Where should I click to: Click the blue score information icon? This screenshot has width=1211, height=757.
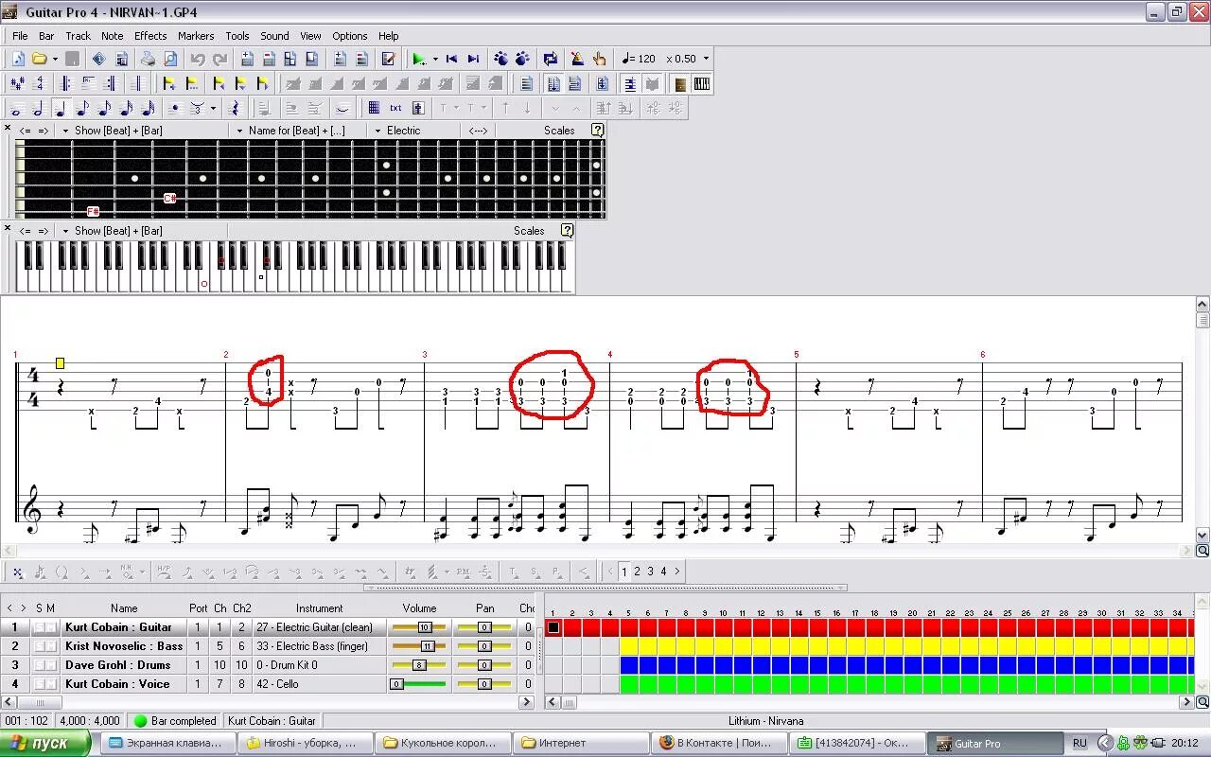tap(98, 59)
